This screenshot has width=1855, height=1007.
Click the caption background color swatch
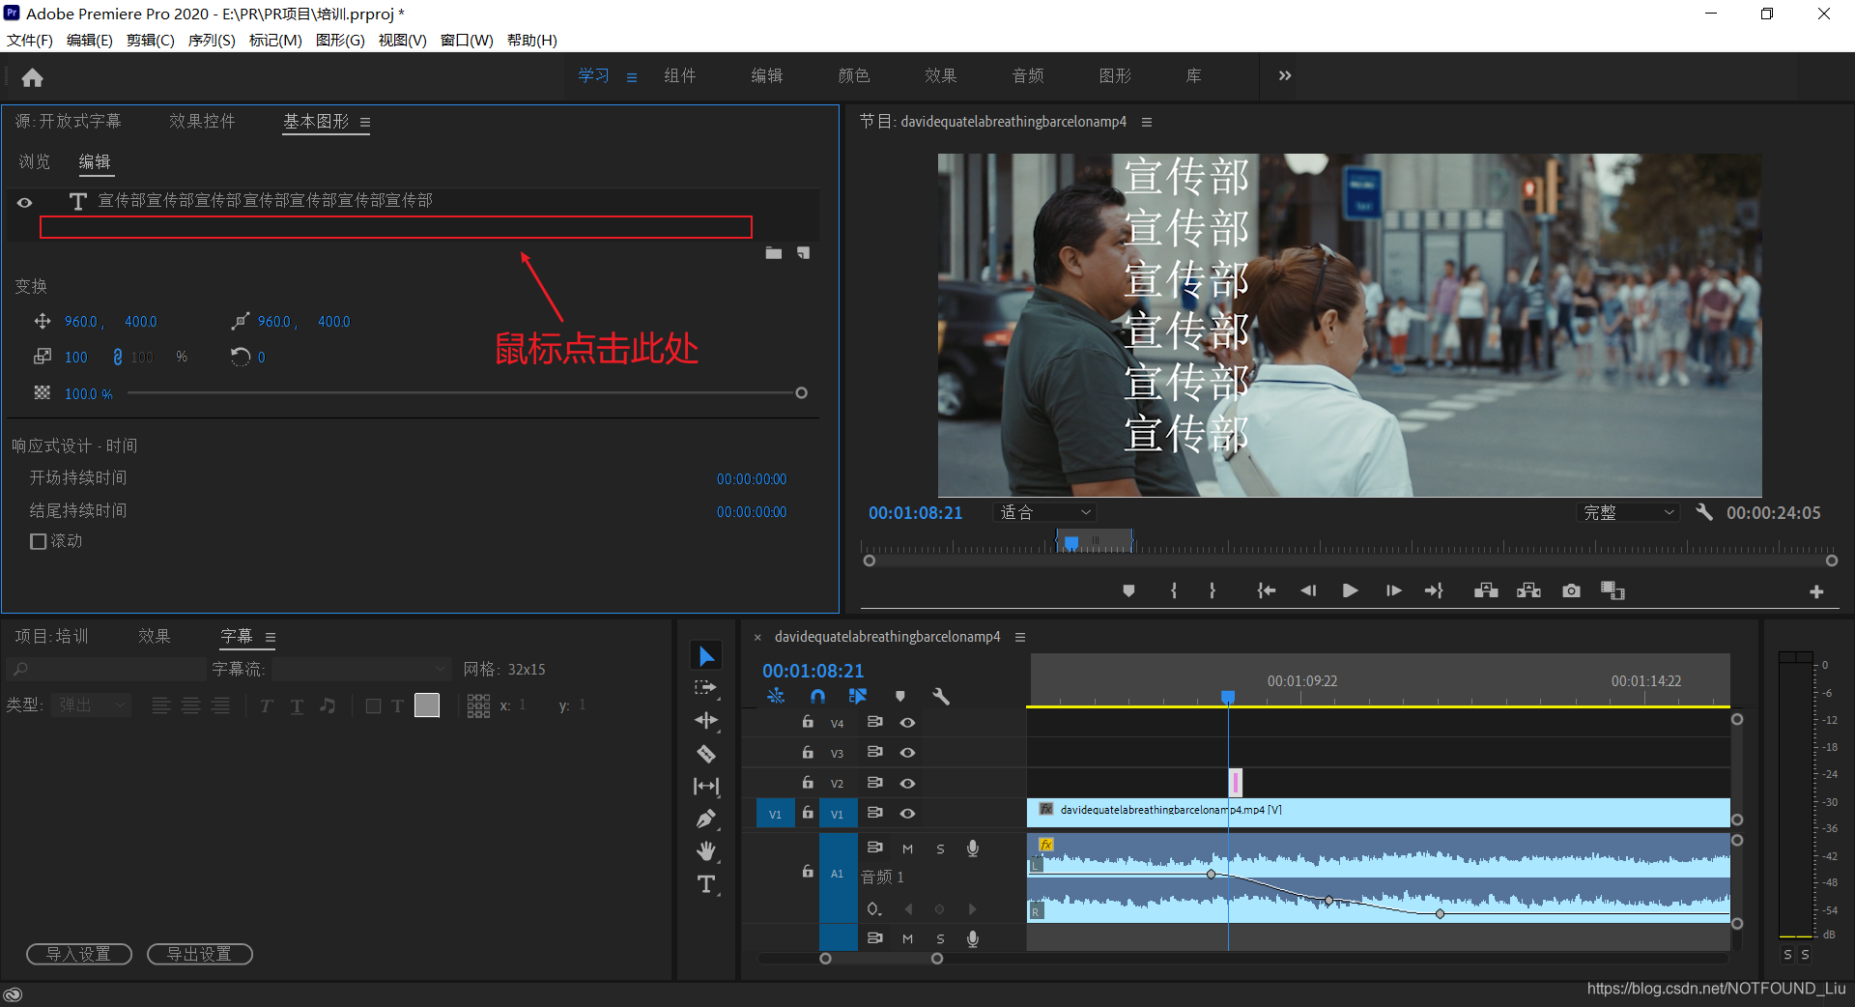pyautogui.click(x=427, y=705)
